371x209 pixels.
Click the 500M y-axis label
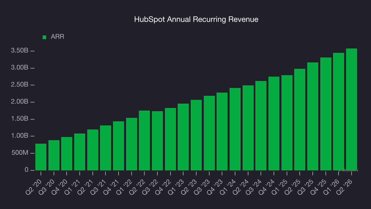click(x=20, y=153)
